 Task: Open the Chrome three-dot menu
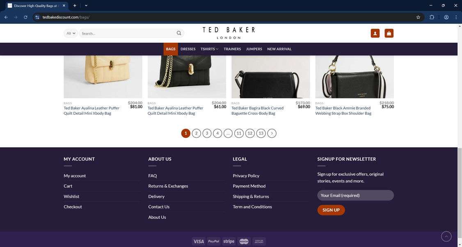456,17
